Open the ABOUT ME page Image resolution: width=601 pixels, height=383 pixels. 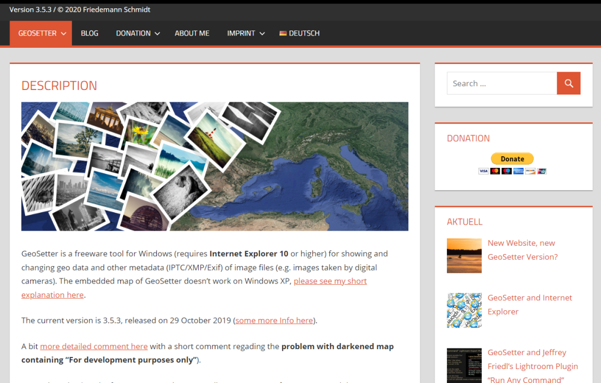pos(192,33)
